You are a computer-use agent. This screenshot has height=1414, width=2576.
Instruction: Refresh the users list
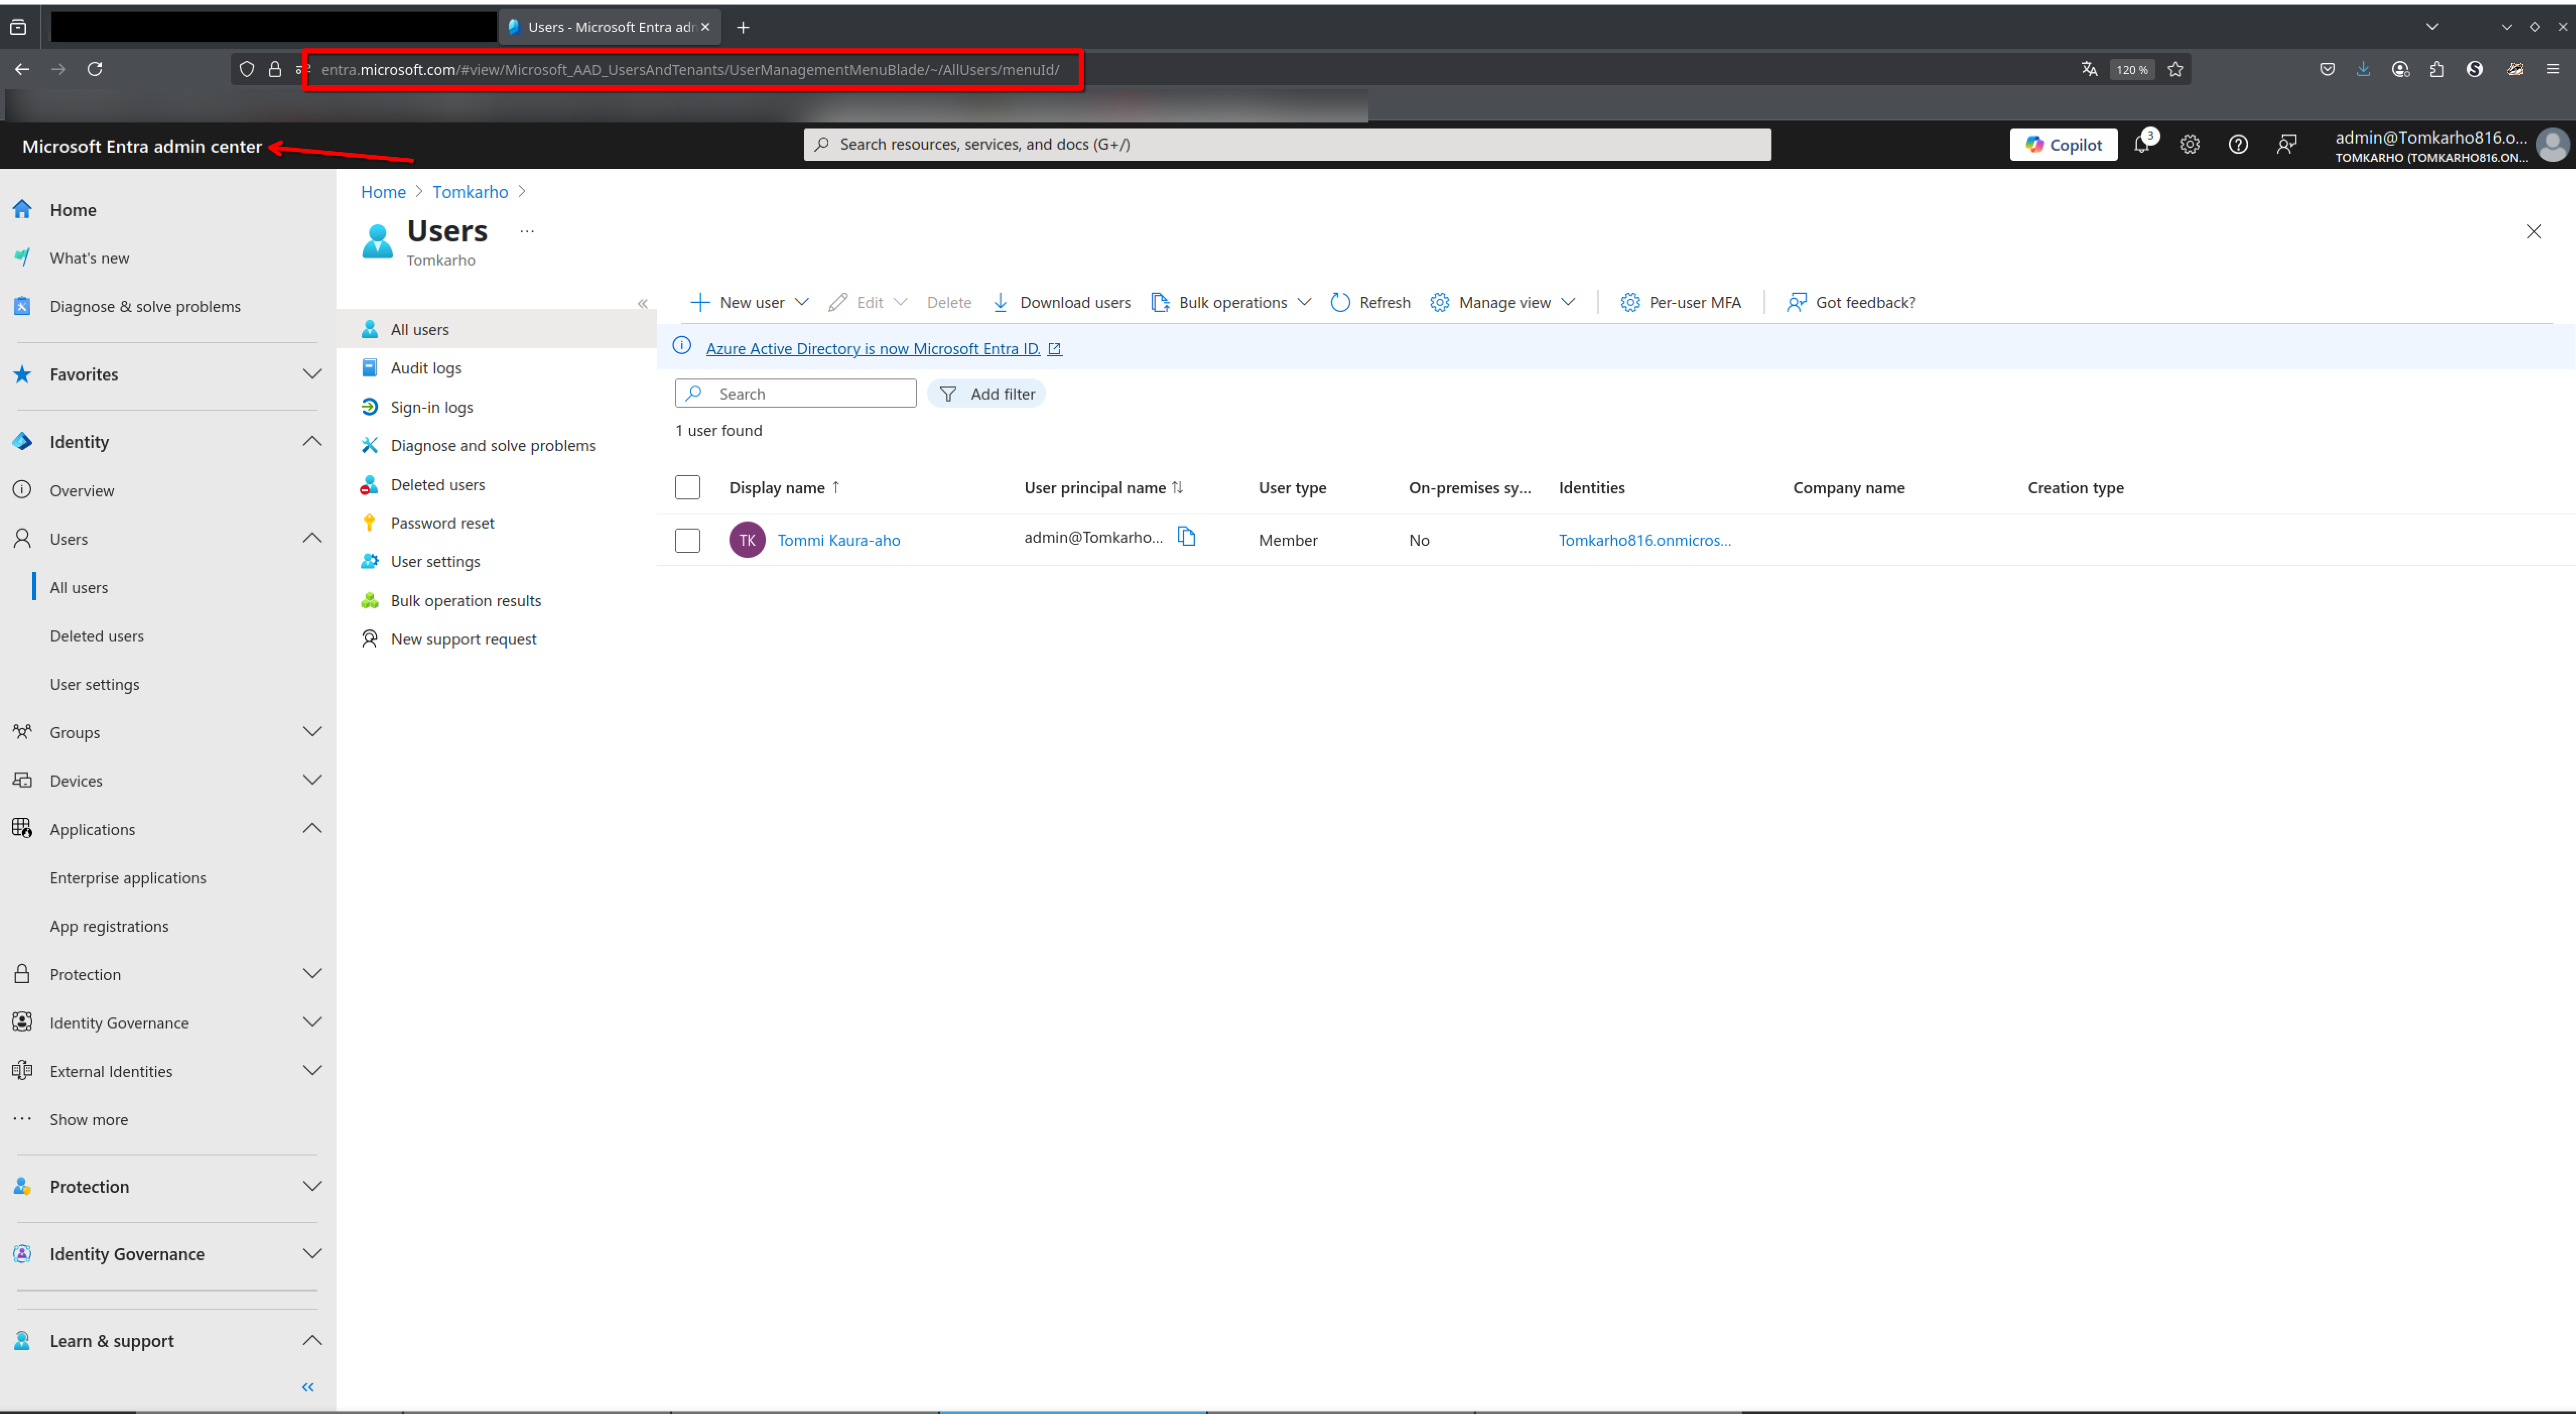click(x=1370, y=302)
